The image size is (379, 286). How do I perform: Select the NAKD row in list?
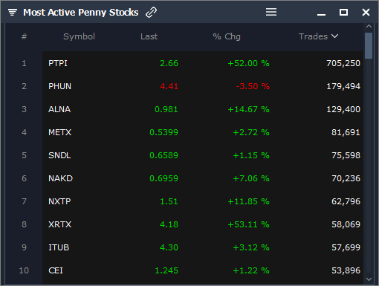pos(203,178)
